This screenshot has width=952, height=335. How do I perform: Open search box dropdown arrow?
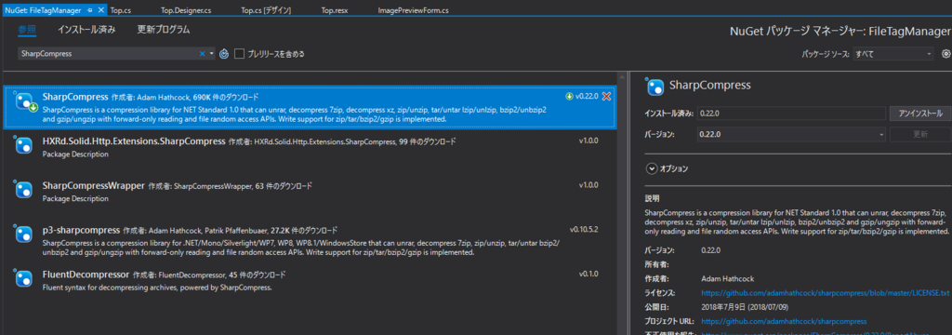(x=211, y=53)
